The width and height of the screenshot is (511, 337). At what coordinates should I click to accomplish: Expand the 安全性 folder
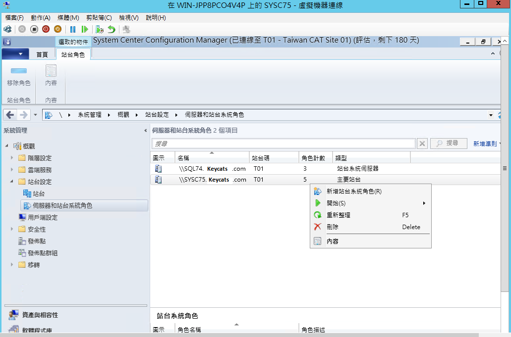point(12,229)
